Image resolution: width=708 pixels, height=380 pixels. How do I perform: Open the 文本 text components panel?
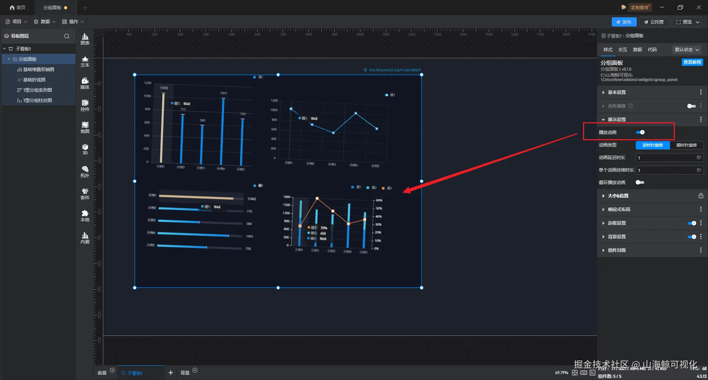[85, 61]
